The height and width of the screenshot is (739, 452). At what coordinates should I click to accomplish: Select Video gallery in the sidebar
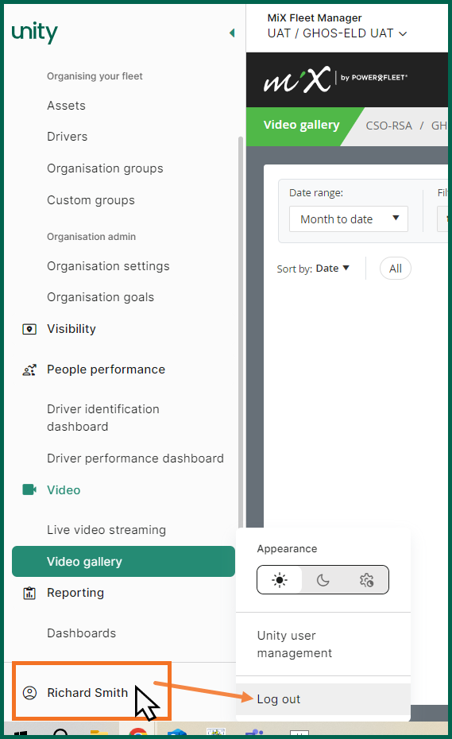[x=123, y=561]
